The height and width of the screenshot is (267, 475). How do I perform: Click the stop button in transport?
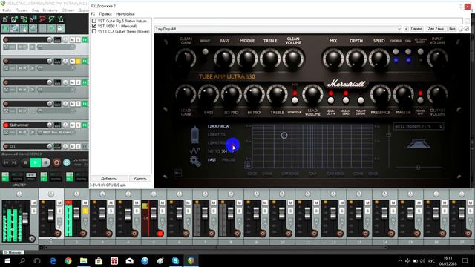[x=25, y=162]
